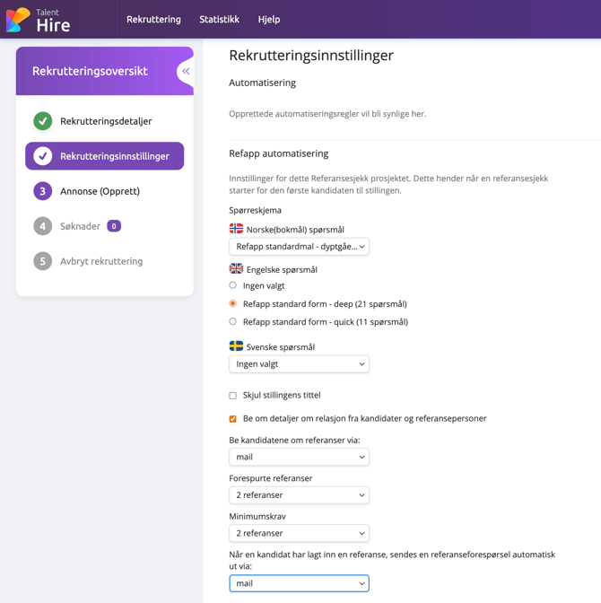Expand the Forespurte referanser dropdown
601x603 pixels.
click(x=299, y=495)
